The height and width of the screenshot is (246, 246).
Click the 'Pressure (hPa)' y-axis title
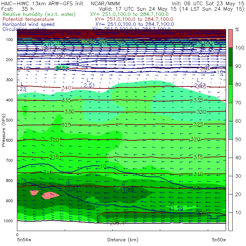coord(3,130)
